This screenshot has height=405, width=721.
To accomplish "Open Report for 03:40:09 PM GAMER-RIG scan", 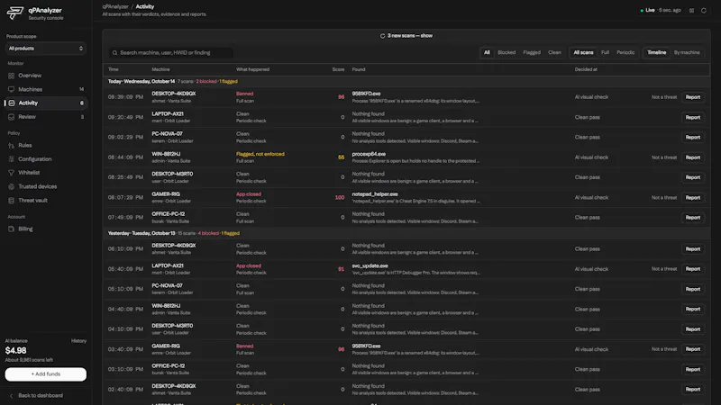I will [692, 349].
